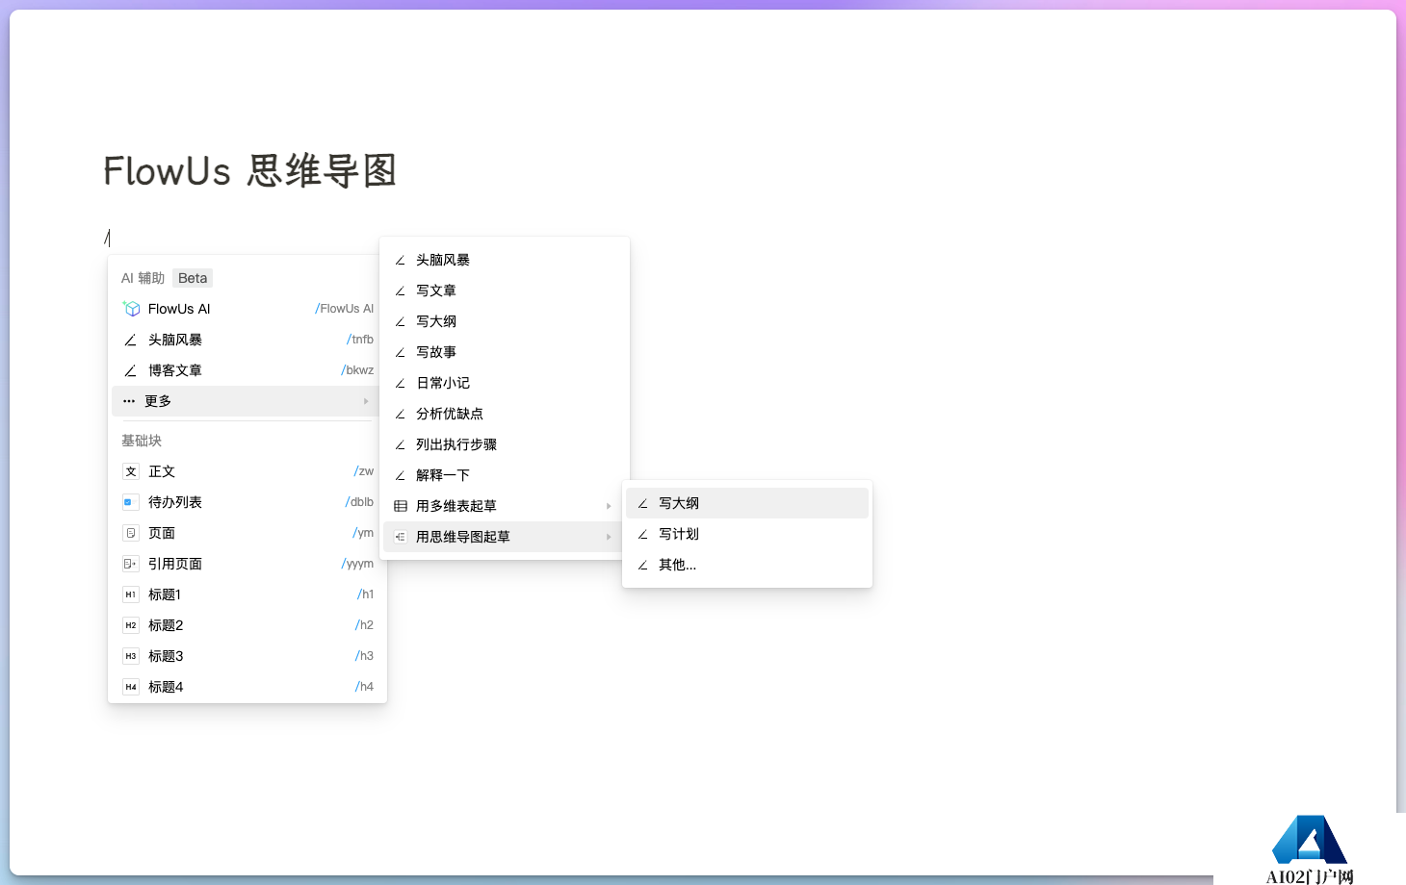Click pencil icon beside 写文章

coord(400,291)
